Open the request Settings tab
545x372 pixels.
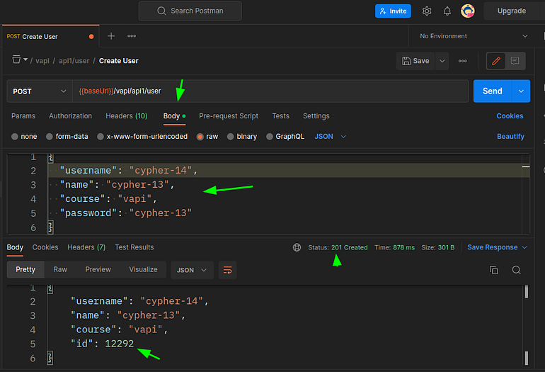[316, 116]
